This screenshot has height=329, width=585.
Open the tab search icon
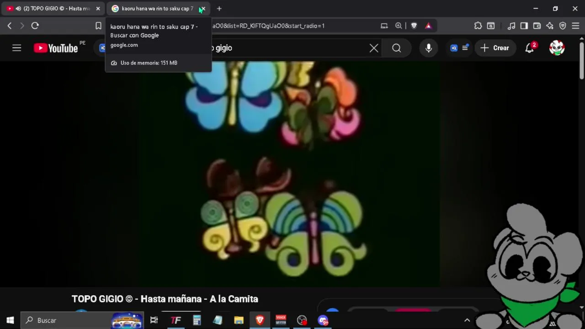[x=491, y=26]
